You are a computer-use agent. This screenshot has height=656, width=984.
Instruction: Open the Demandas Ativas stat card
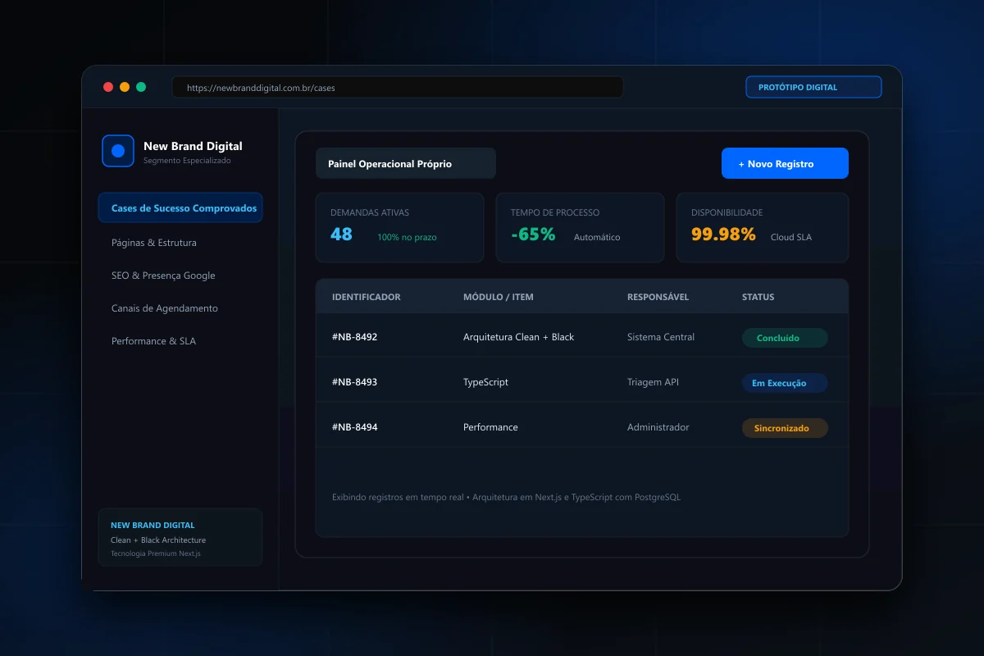tap(399, 227)
